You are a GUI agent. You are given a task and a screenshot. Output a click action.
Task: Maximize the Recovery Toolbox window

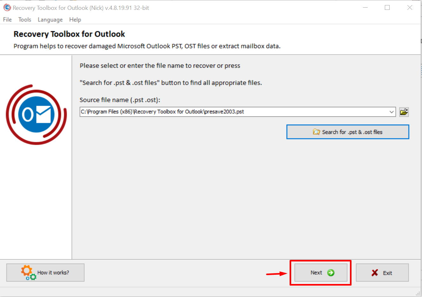387,8
